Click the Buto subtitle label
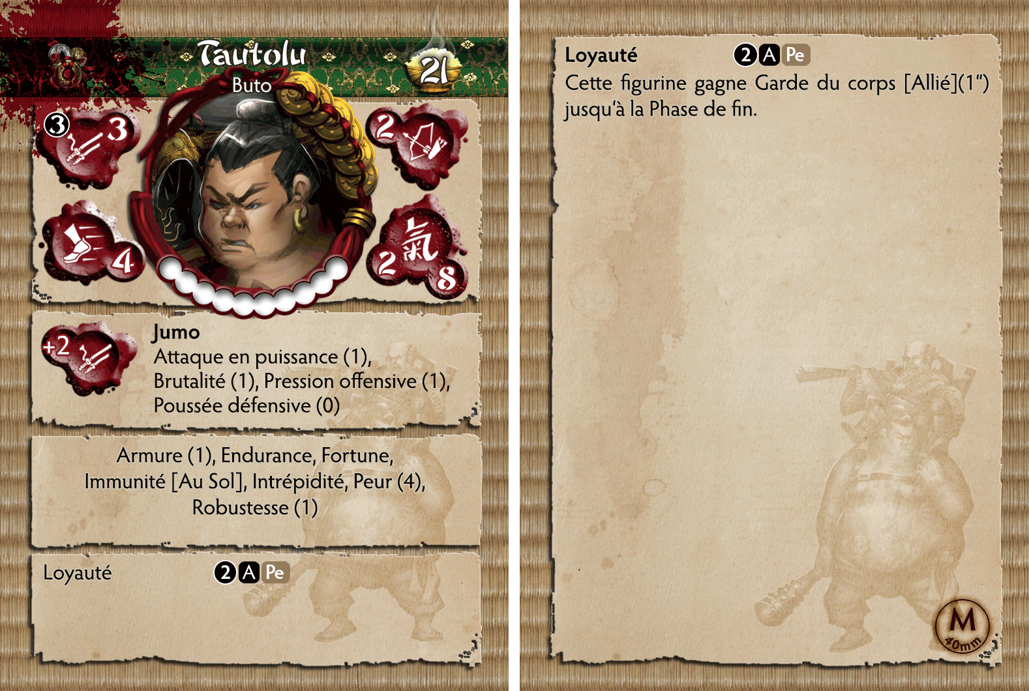 pos(251,85)
